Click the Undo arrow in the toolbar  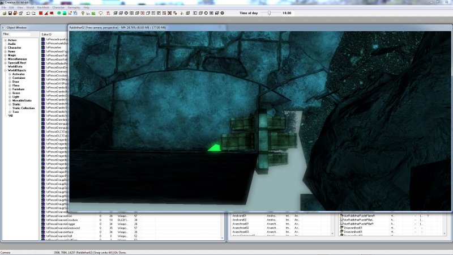(x=28, y=13)
